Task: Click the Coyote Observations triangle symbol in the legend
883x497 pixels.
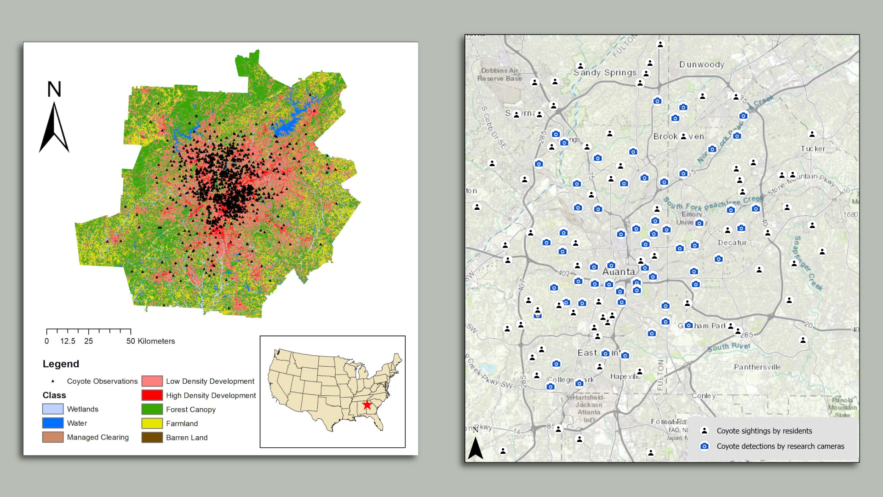Action: [x=53, y=381]
